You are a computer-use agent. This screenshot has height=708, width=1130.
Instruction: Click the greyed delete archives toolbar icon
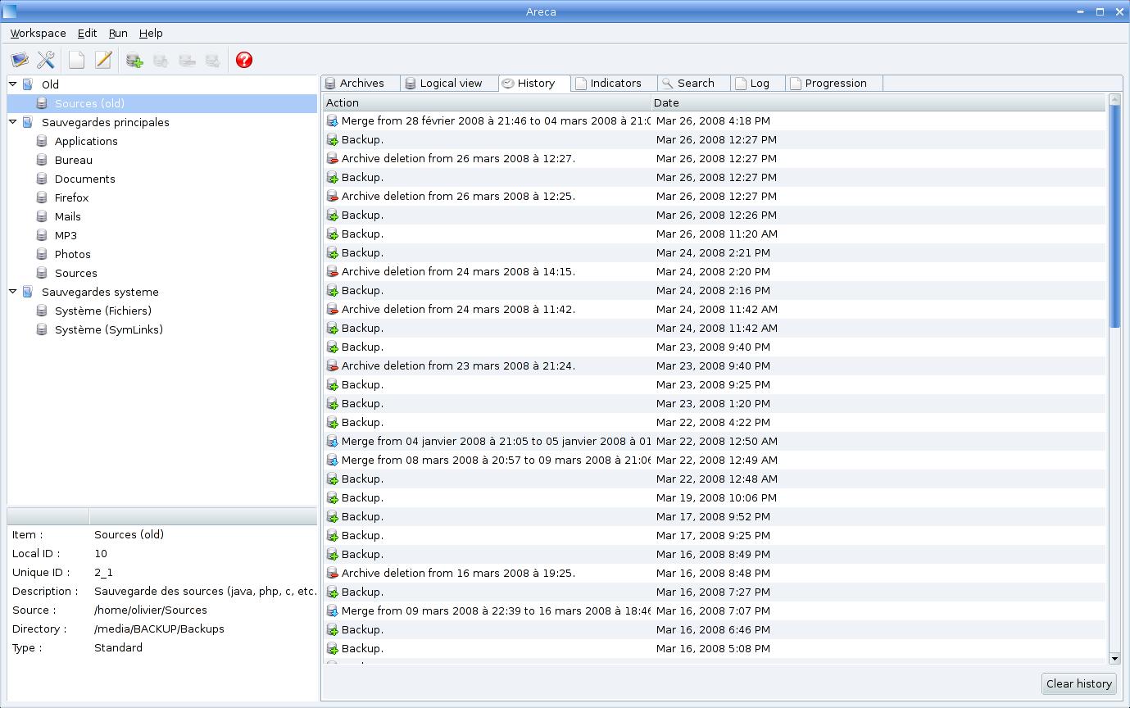pyautogui.click(x=187, y=61)
